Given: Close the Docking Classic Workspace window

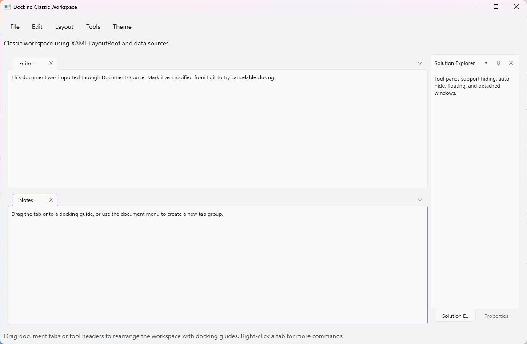Looking at the screenshot, I should click(516, 7).
